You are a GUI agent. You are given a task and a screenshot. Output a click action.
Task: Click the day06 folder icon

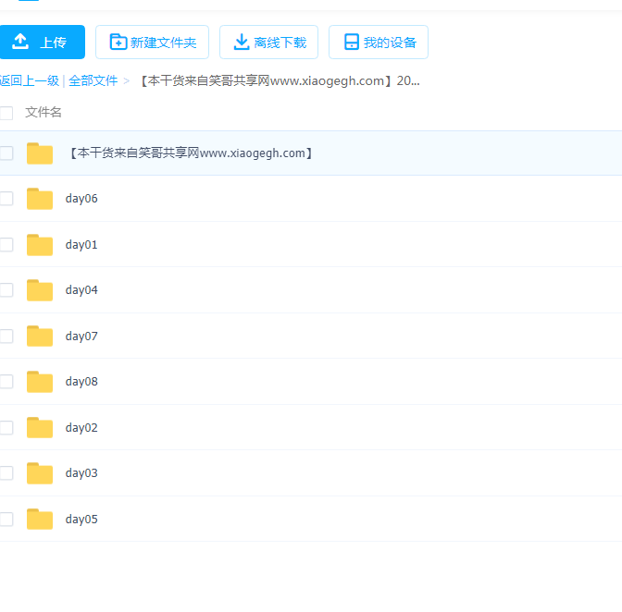40,199
